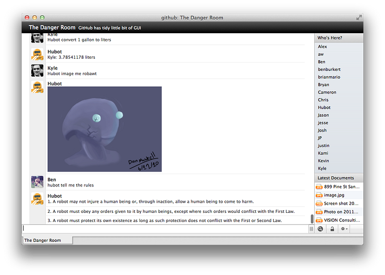Image resolution: width=385 pixels, height=275 pixels.
Task: Select brianmario in the user list
Action: click(339, 77)
